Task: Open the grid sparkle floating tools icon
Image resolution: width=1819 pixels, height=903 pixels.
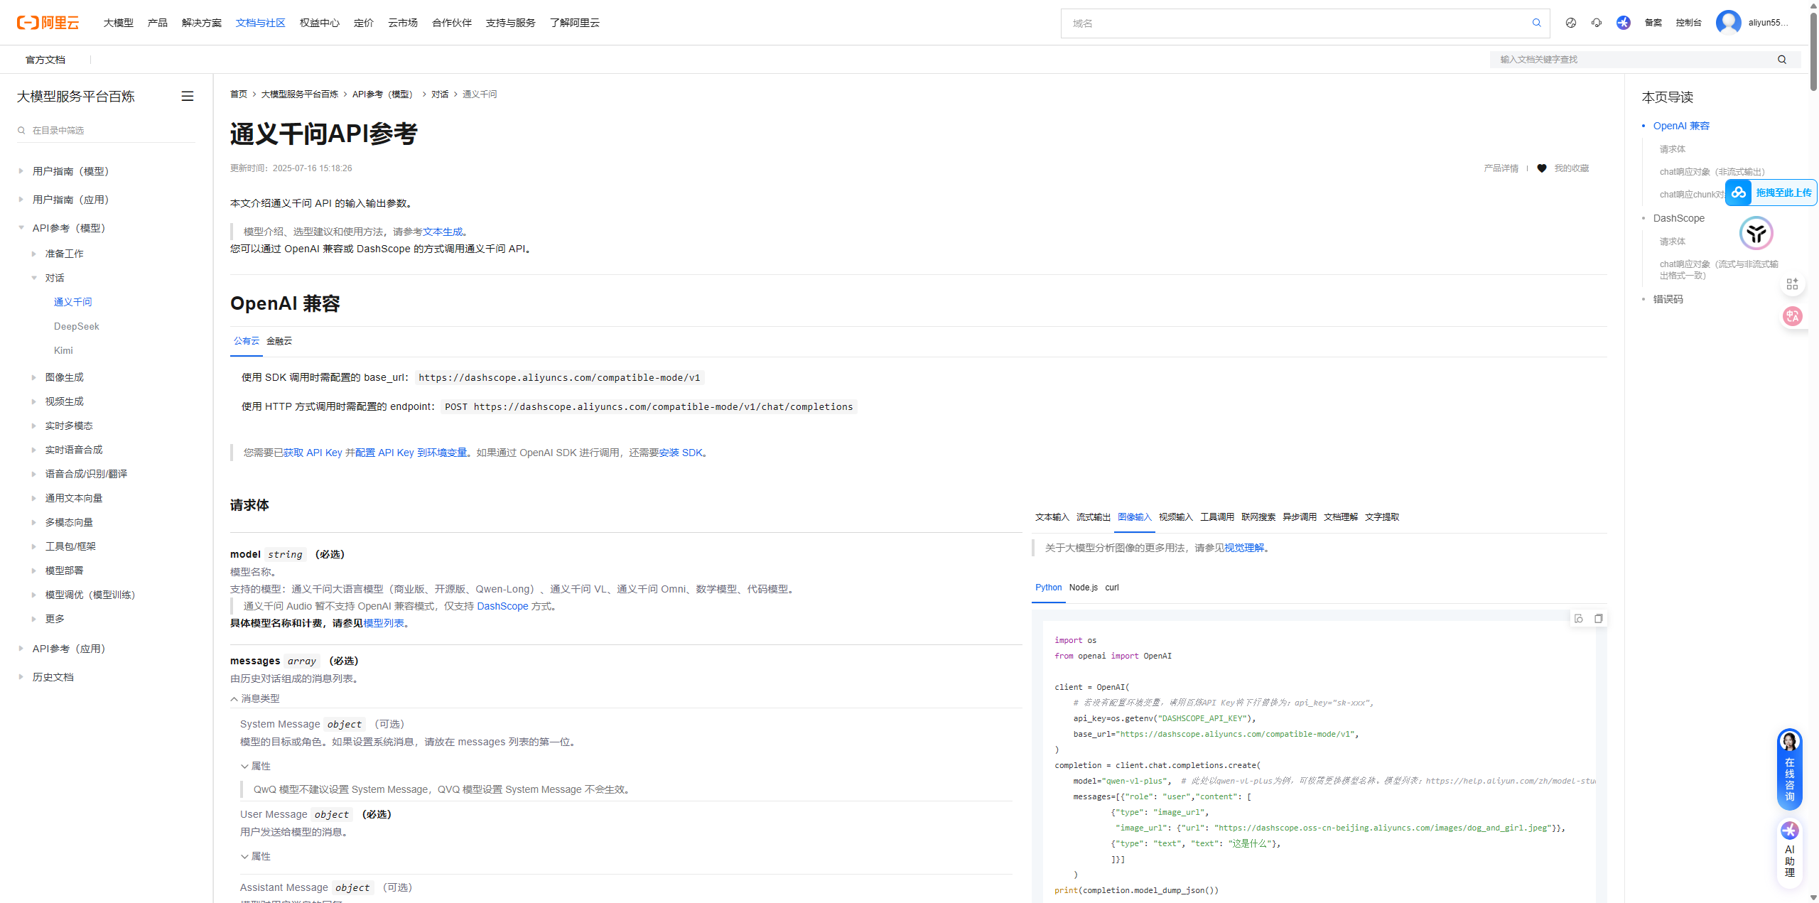Action: [x=1793, y=284]
